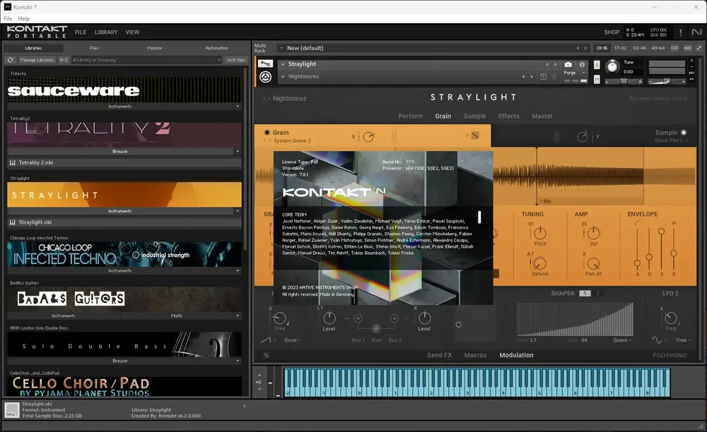Viewport: 707px width, 432px height.
Task: Click the refresh libraries icon
Action: pyautogui.click(x=11, y=60)
